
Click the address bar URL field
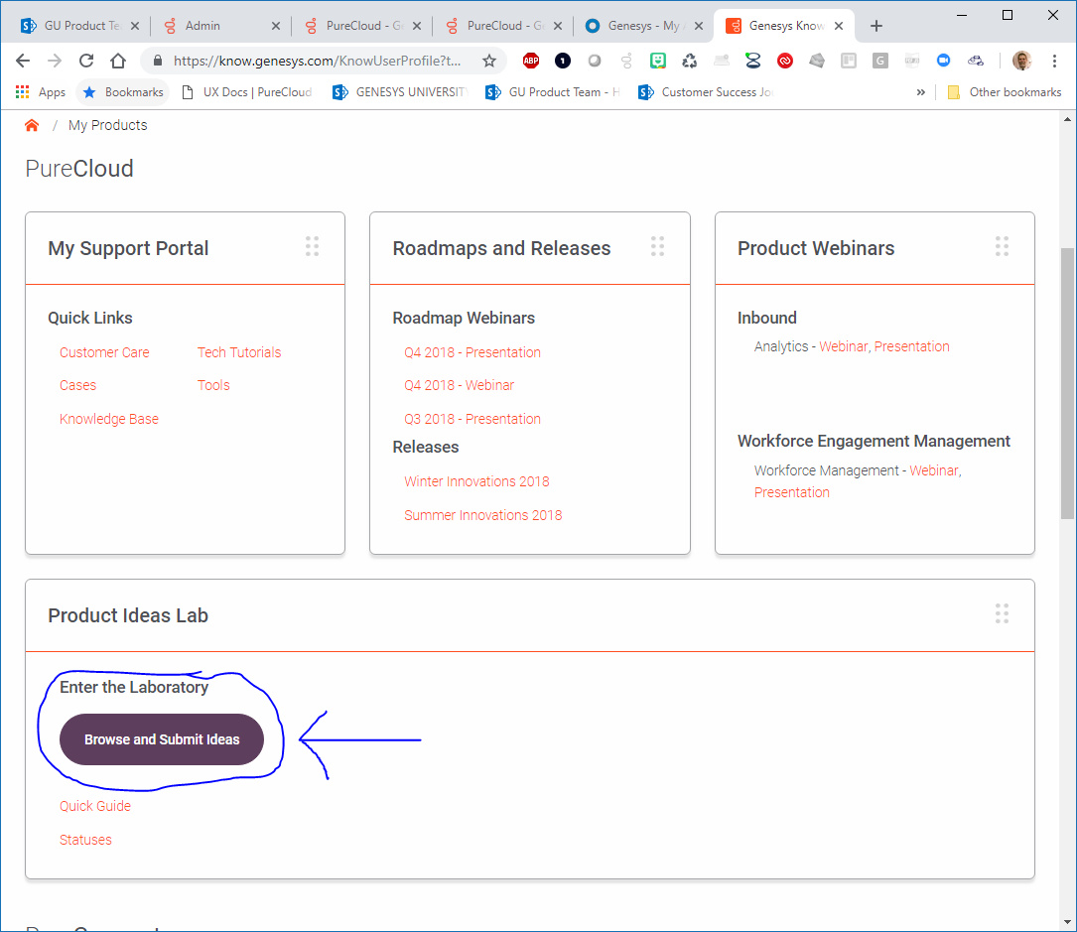click(318, 61)
